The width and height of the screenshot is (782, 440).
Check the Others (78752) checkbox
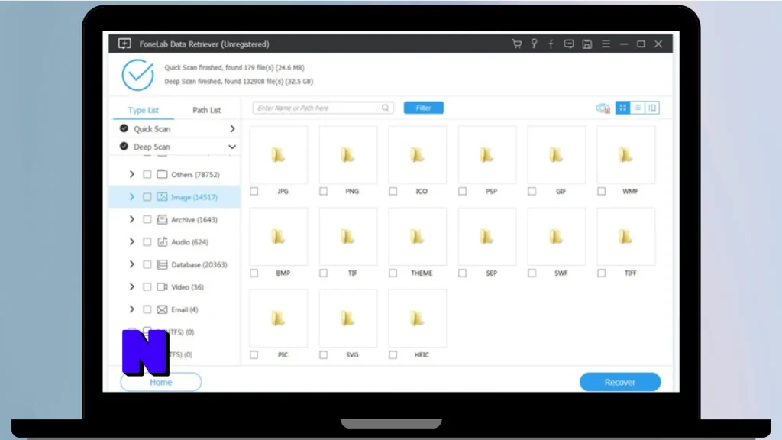(147, 175)
